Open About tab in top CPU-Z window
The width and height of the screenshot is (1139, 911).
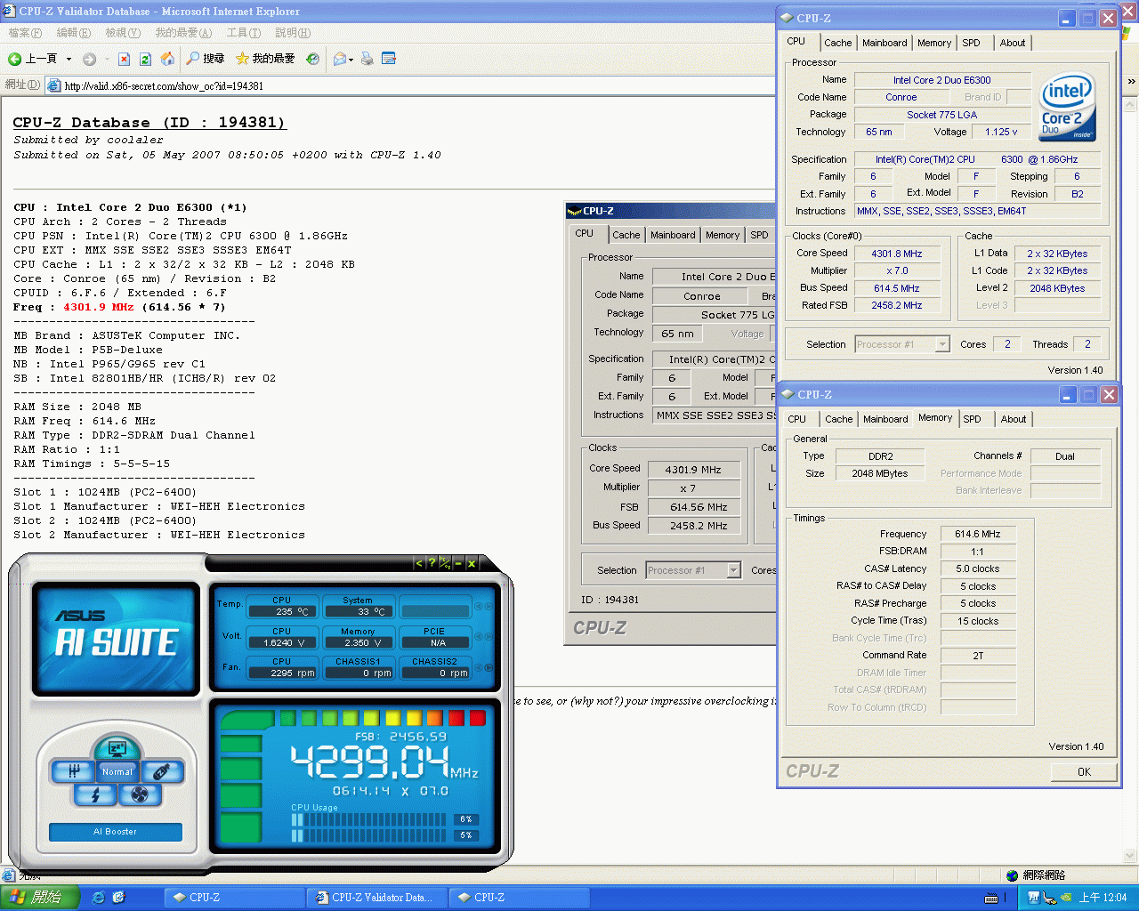tap(1013, 43)
